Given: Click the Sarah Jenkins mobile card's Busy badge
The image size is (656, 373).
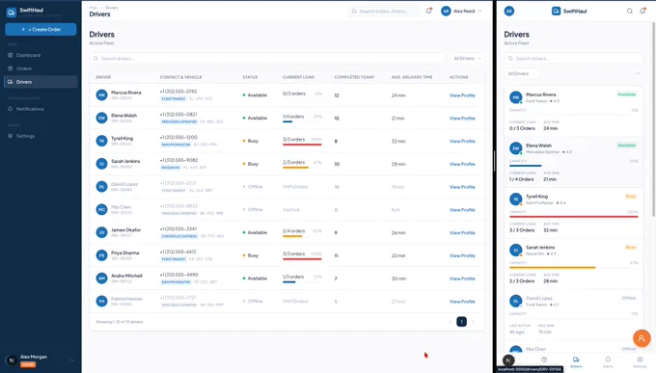Looking at the screenshot, I should pos(631,247).
